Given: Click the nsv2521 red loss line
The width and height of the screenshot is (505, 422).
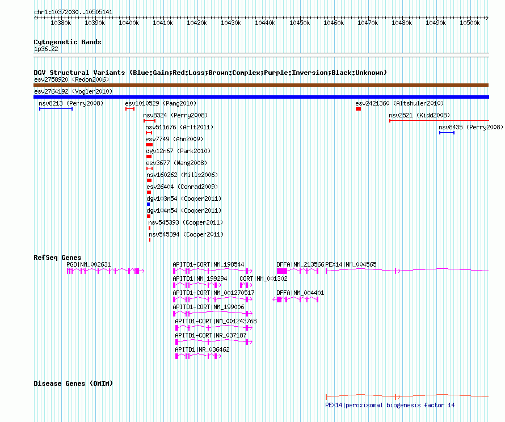Looking at the screenshot, I should pyautogui.click(x=439, y=121).
